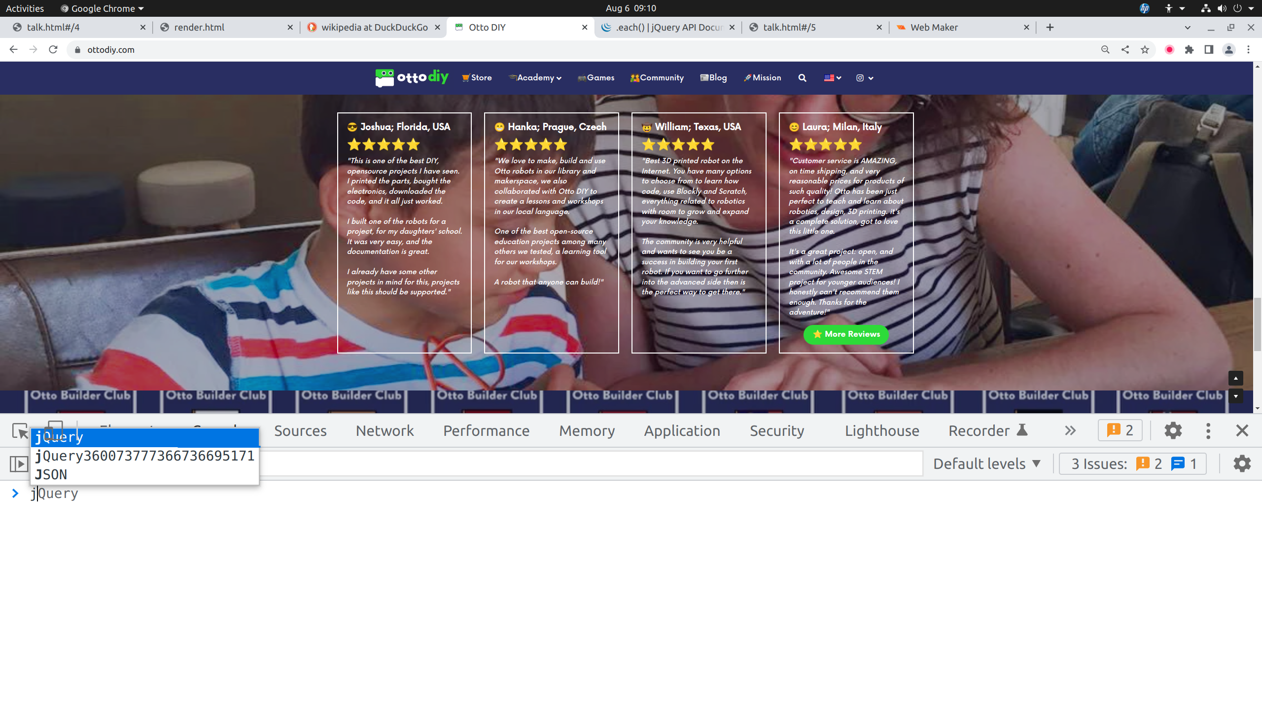Click the More Reviews button
Screen dimensions: 1262x710
[846, 334]
